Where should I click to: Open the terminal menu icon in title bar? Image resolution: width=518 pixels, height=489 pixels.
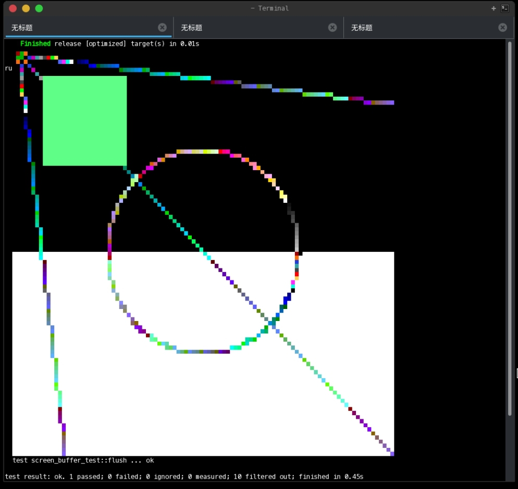505,8
